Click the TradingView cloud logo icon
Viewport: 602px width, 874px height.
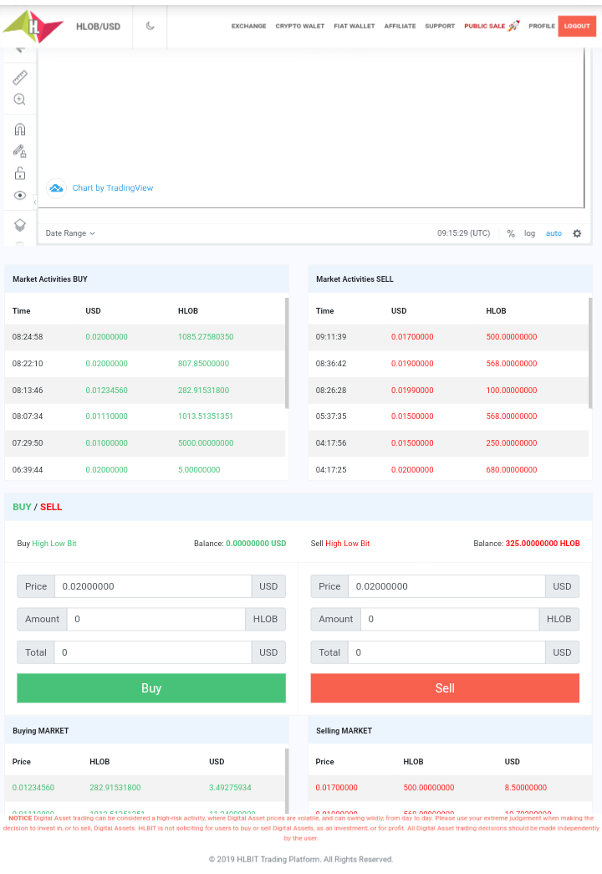coord(56,188)
